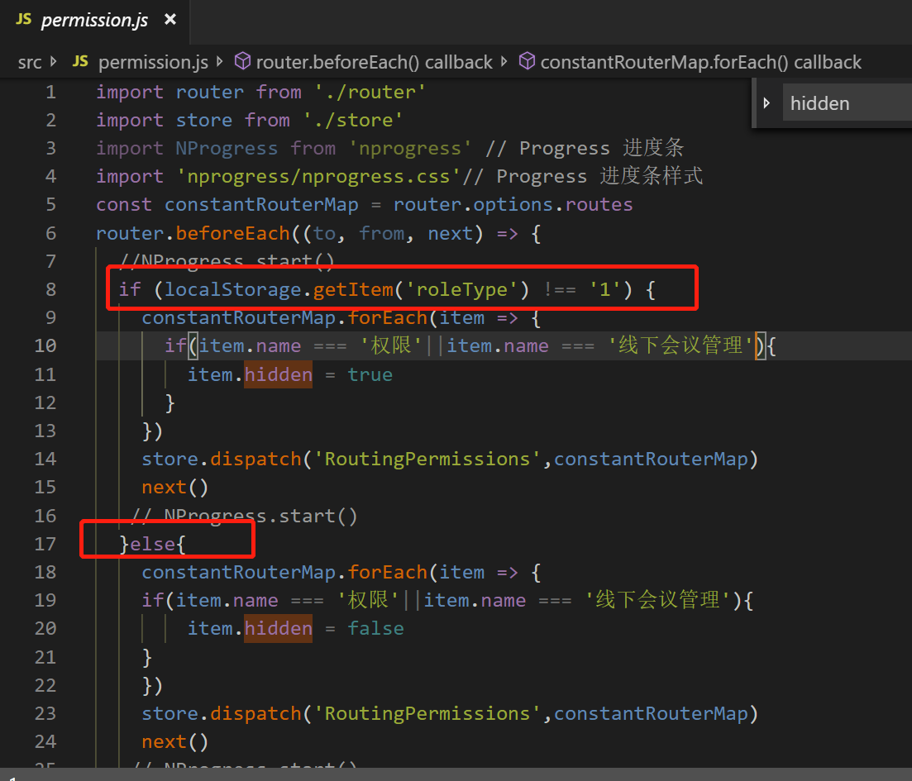Click line number 17 in the gutter

coord(45,544)
